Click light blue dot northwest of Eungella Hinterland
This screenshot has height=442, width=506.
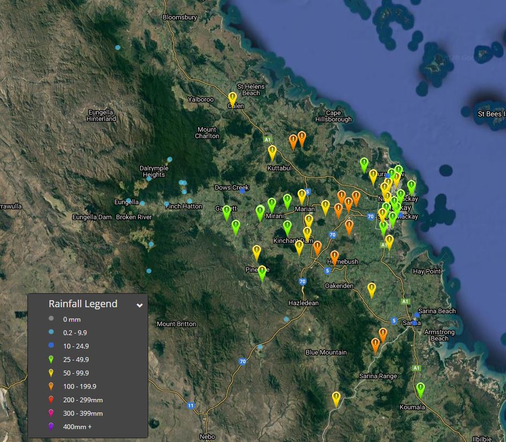tap(118, 47)
